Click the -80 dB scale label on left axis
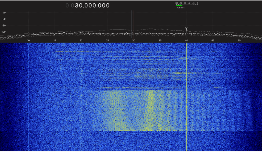This screenshot has height=152, width=262. [4, 26]
